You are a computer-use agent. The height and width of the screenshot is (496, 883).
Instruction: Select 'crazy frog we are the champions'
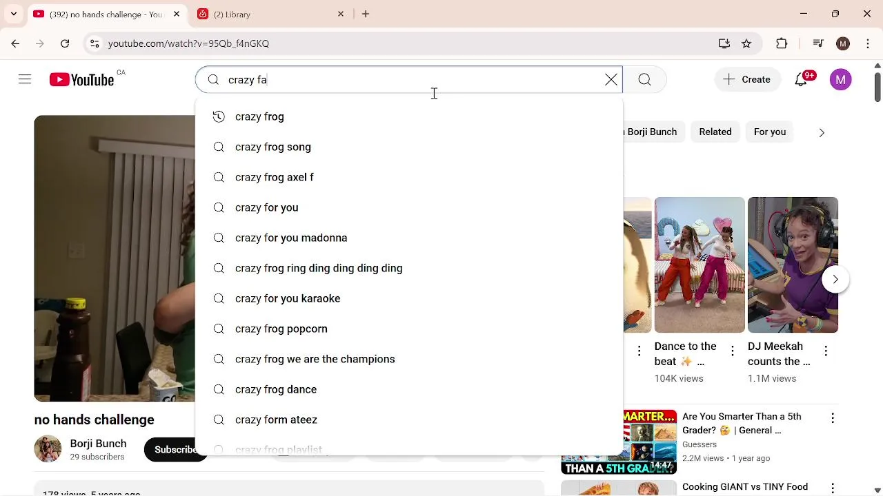pyautogui.click(x=409, y=359)
